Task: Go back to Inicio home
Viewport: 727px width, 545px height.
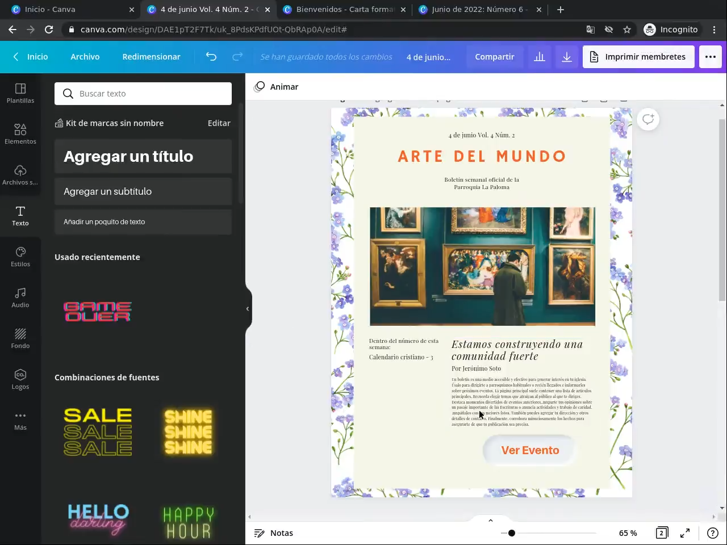Action: (x=31, y=57)
